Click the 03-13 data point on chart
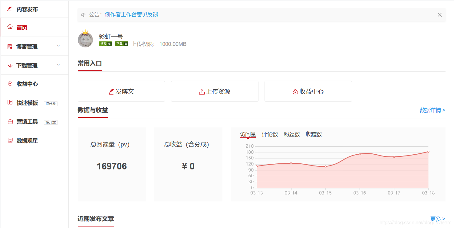This screenshot has height=228, width=454. [x=257, y=166]
